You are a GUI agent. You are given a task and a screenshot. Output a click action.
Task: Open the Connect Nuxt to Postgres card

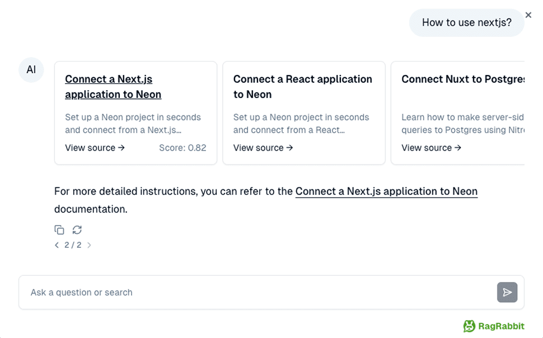click(462, 79)
